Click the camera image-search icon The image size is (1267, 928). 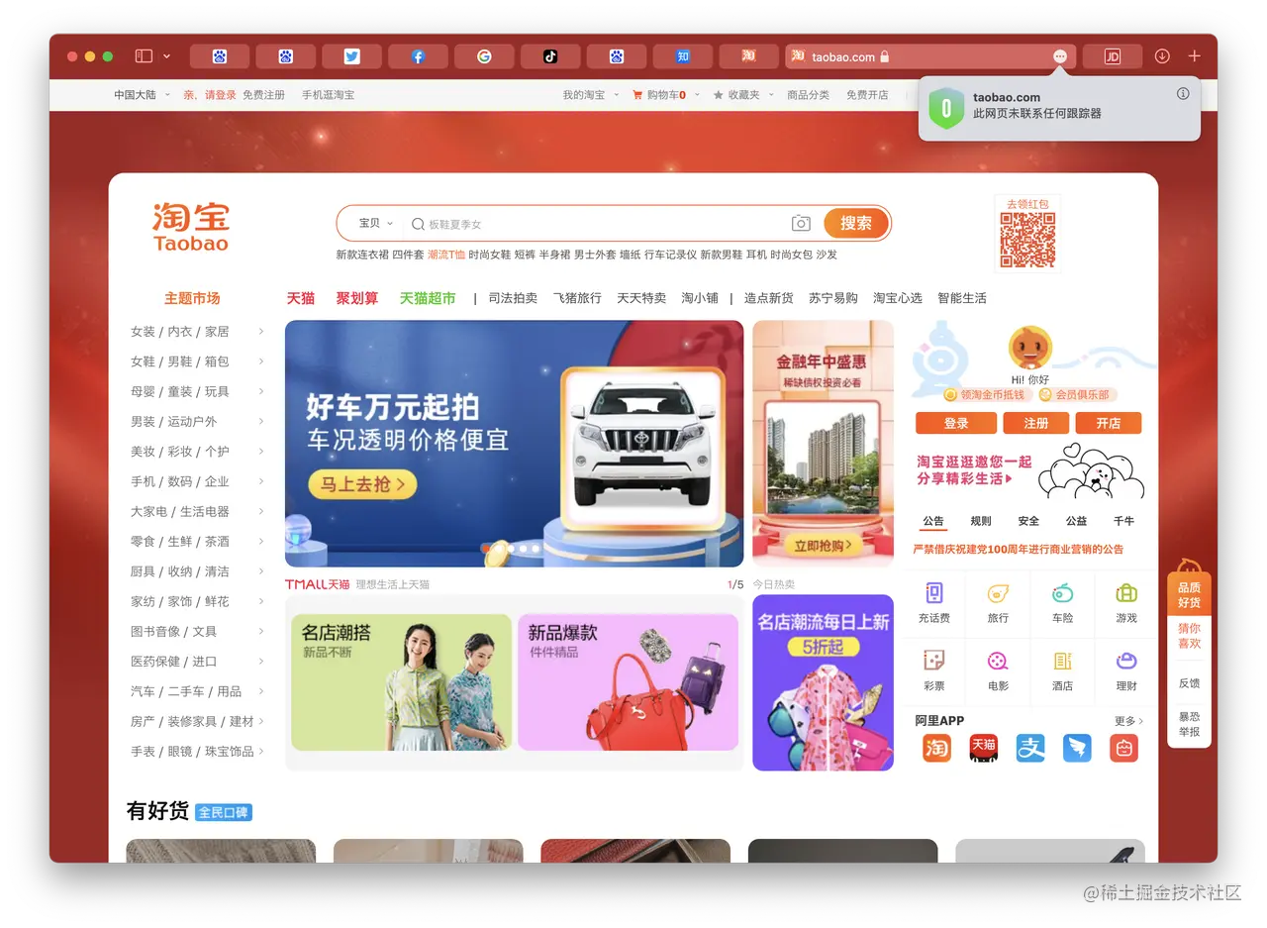click(801, 224)
